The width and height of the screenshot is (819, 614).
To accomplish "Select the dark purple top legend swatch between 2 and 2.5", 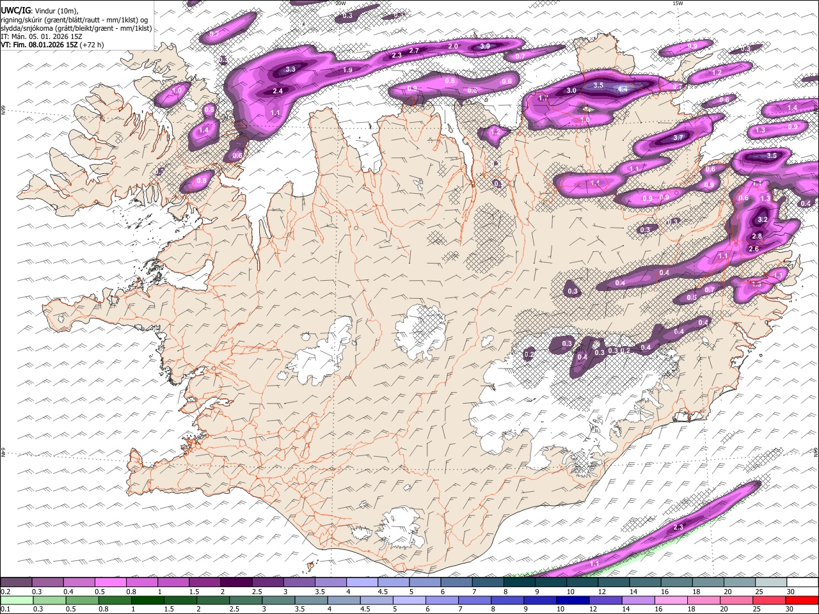I will click(236, 582).
